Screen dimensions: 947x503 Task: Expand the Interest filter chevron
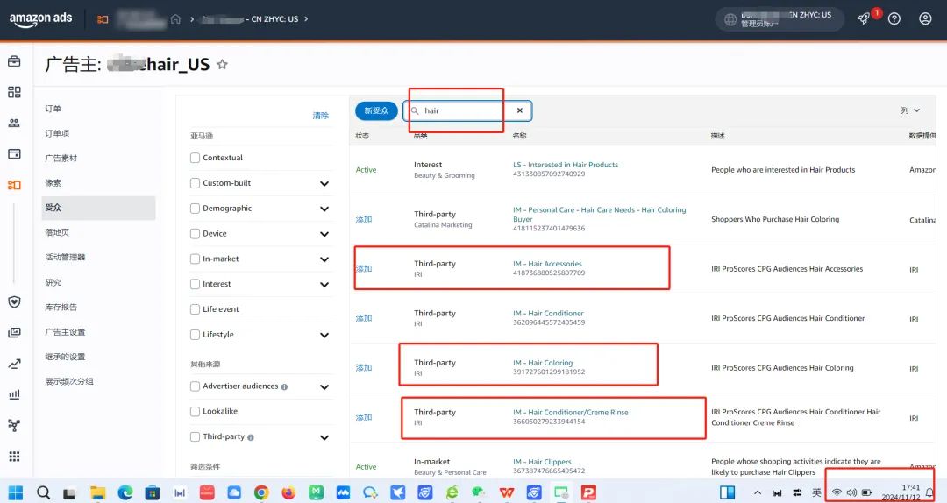pyautogui.click(x=324, y=285)
